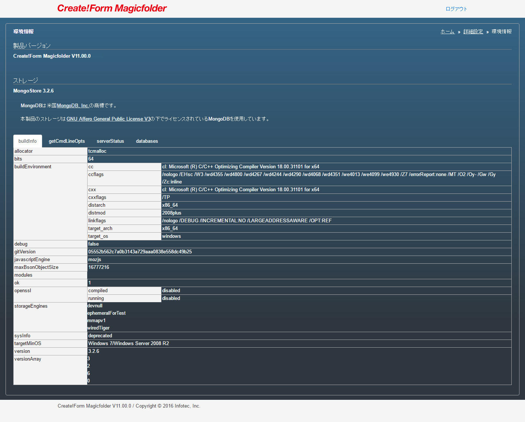Image resolution: width=525 pixels, height=422 pixels.
Task: Click the Create!Form Magicfolder logo
Action: (112, 8)
